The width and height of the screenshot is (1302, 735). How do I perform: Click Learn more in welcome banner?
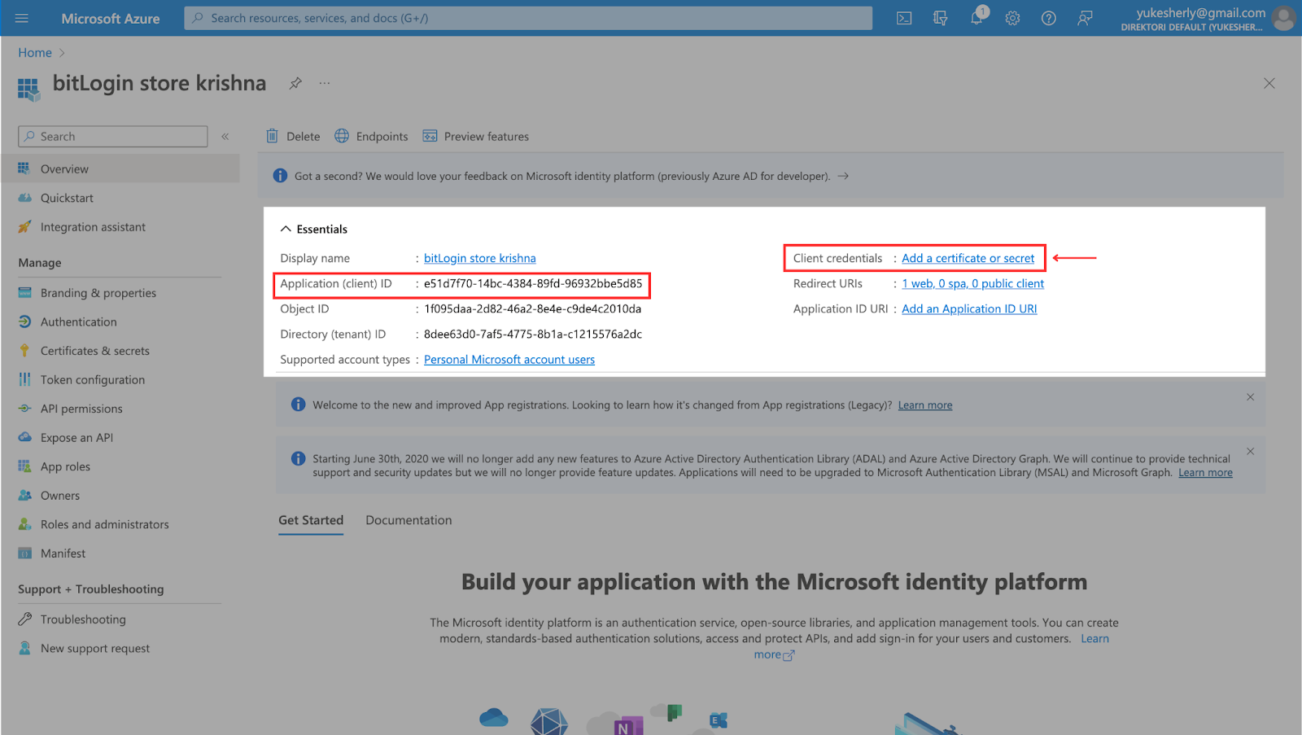click(x=925, y=405)
